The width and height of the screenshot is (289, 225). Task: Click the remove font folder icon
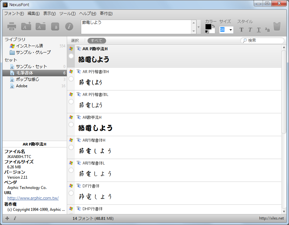(40, 26)
